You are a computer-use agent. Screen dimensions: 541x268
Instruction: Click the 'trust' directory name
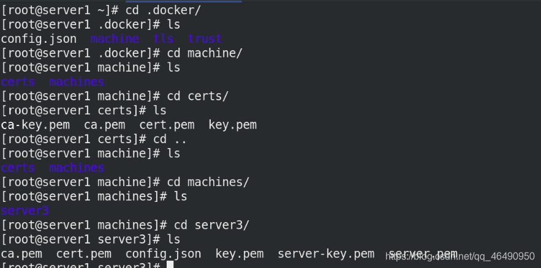pos(205,39)
